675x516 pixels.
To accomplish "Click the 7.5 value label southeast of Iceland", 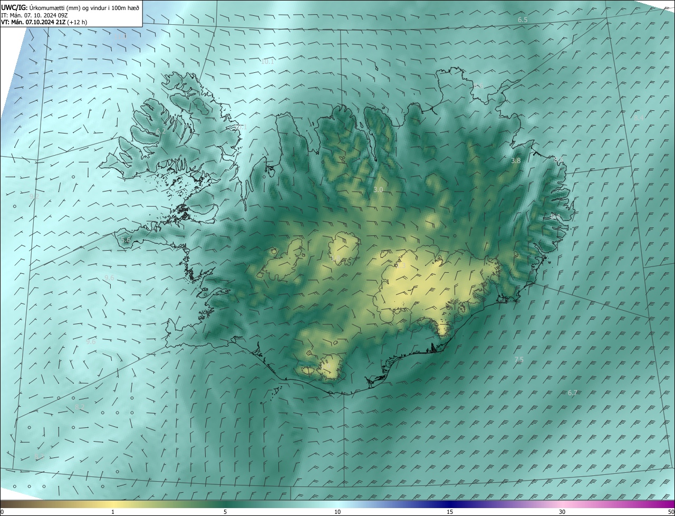I will (x=519, y=359).
